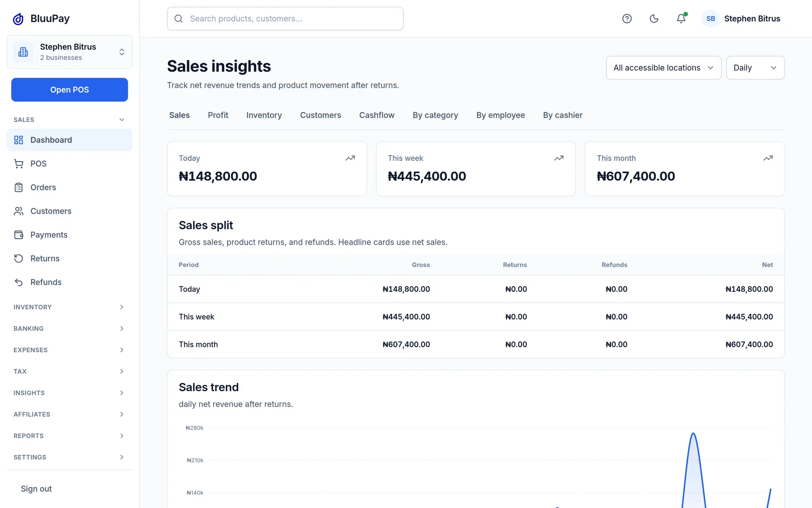Switch to the By employee tab
Image resolution: width=812 pixels, height=508 pixels.
[x=501, y=115]
